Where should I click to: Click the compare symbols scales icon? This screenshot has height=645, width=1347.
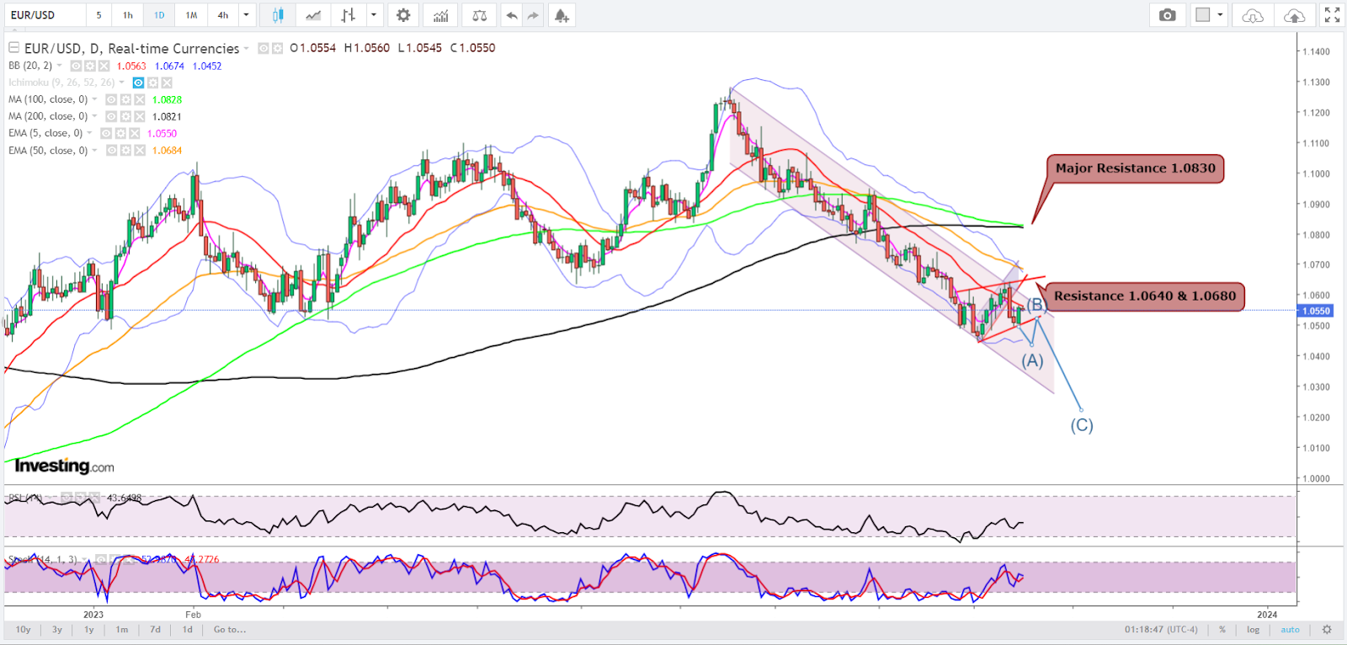coord(479,15)
